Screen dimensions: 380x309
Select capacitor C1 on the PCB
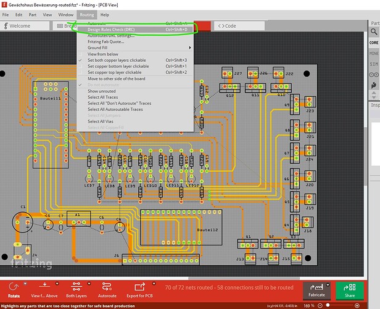pos(23,222)
